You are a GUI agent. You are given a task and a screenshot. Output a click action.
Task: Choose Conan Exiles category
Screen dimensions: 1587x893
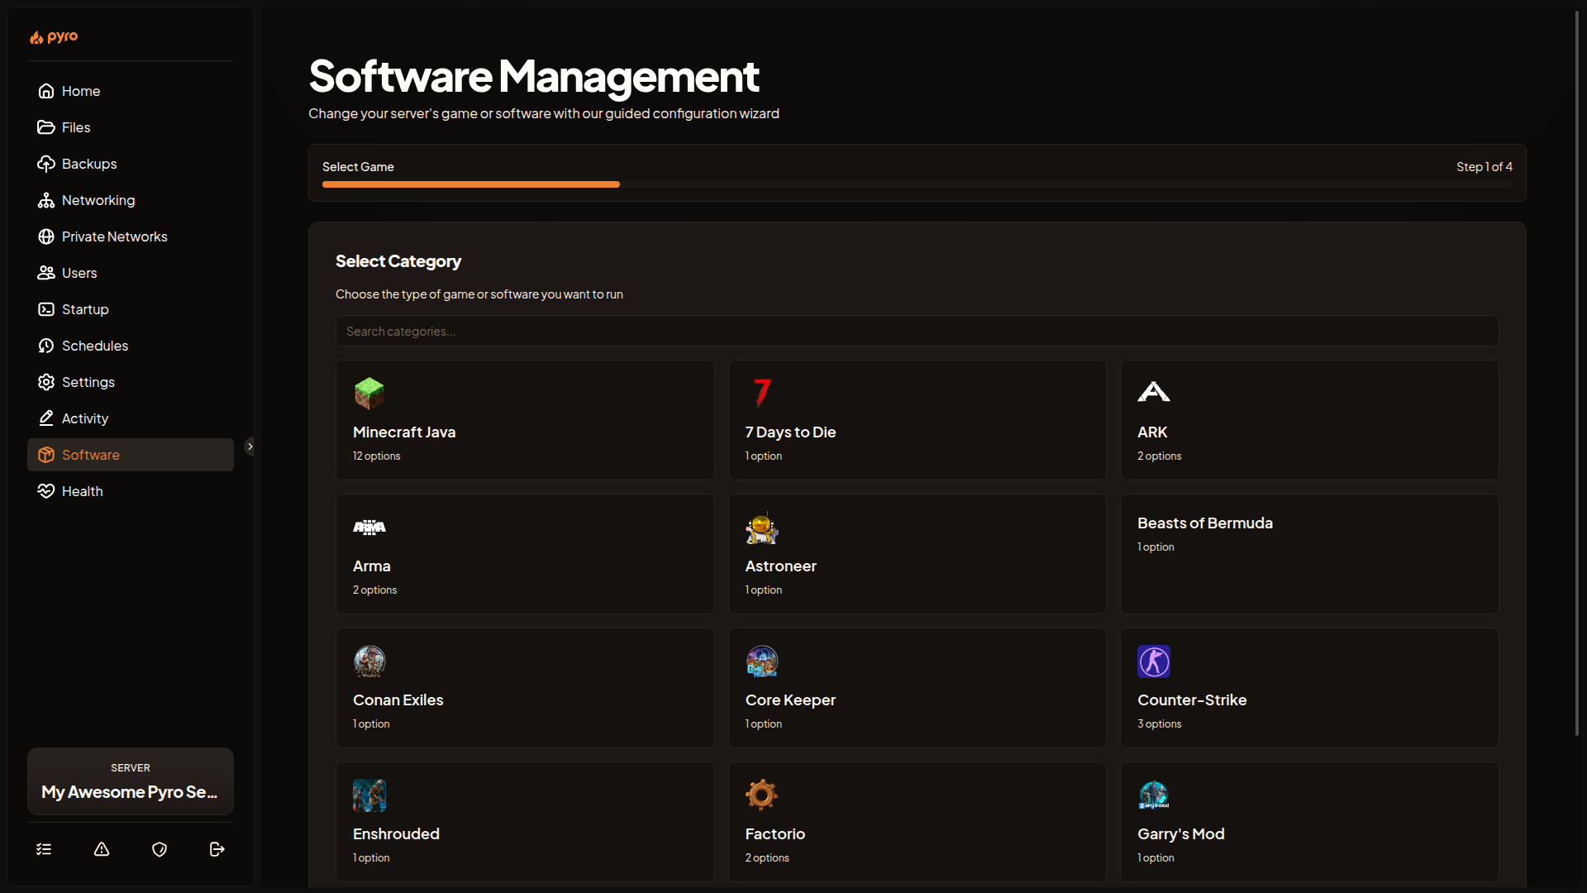pos(525,688)
